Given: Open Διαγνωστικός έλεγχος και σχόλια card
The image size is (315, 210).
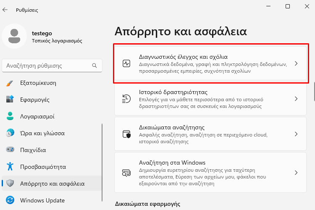Looking at the screenshot, I should 210,63.
